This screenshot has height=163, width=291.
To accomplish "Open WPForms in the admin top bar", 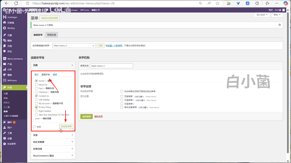I will [x=85, y=10].
